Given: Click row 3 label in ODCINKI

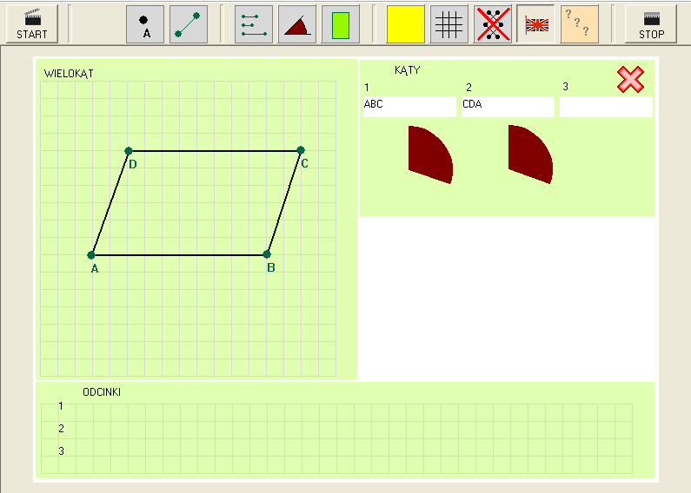Looking at the screenshot, I should tap(61, 450).
